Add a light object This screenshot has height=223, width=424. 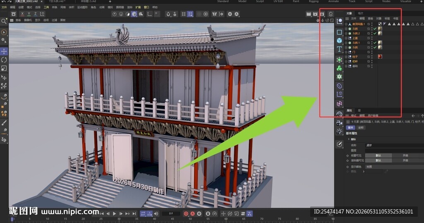[340, 132]
